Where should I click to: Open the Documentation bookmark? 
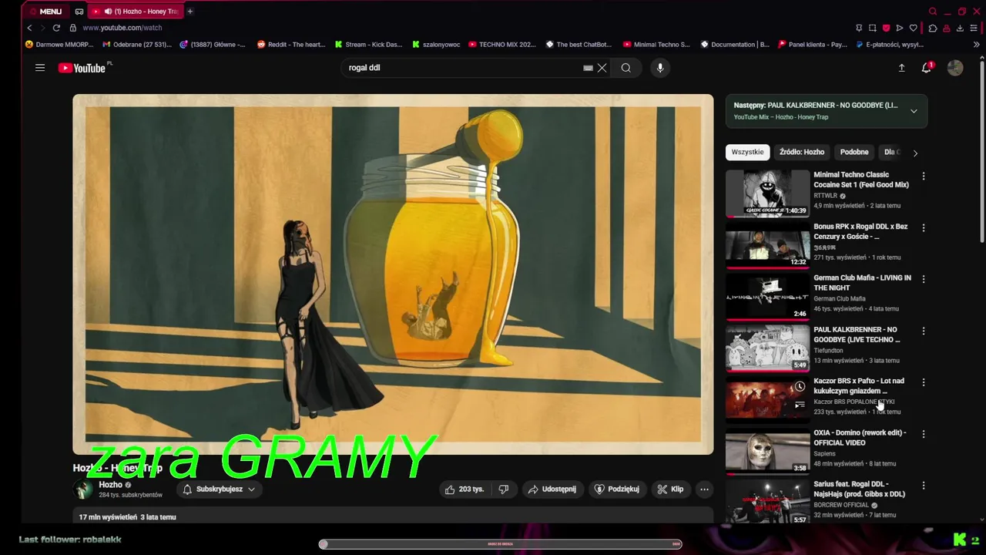point(735,45)
